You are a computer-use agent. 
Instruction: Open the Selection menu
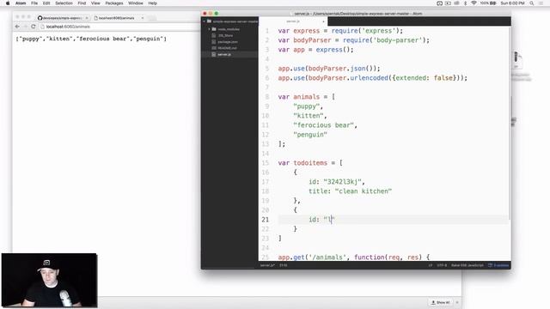(x=64, y=3)
